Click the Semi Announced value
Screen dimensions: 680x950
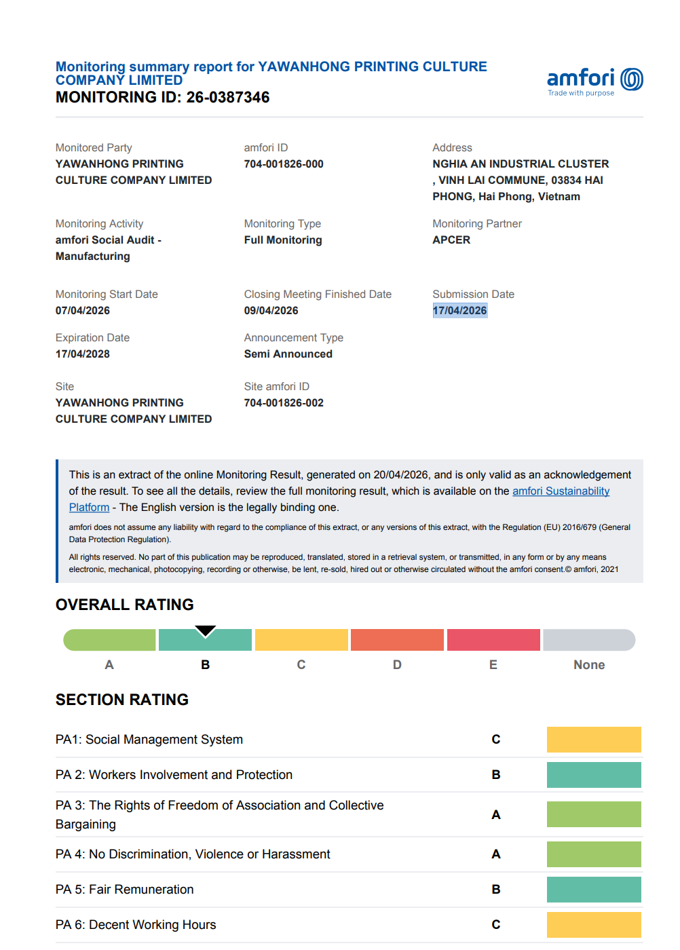(x=288, y=354)
